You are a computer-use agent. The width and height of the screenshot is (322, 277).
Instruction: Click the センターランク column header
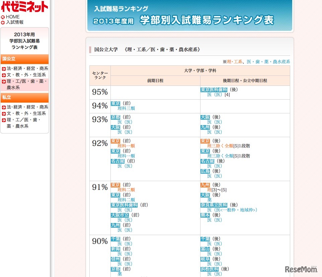[100, 75]
